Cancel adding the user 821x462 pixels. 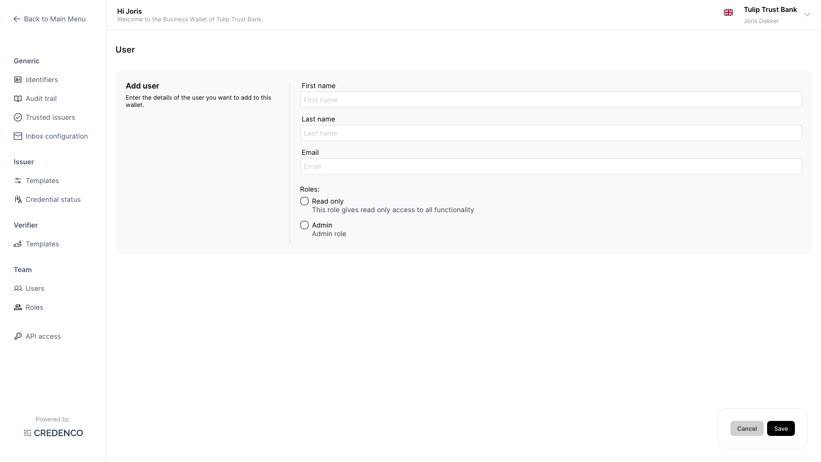pos(747,428)
